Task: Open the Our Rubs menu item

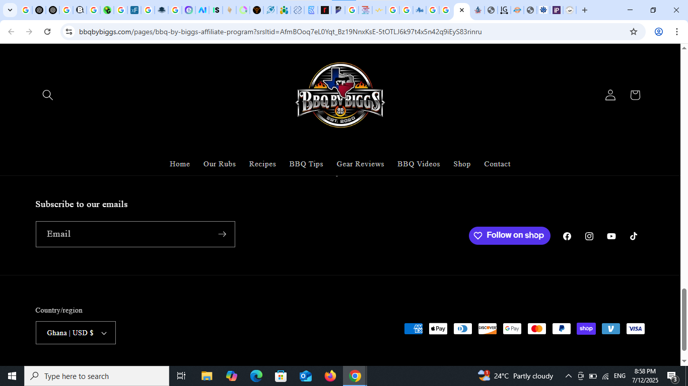Action: 220,164
